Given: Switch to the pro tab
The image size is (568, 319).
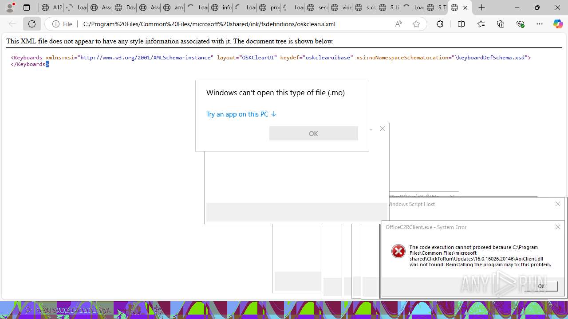Looking at the screenshot, I should tap(268, 8).
